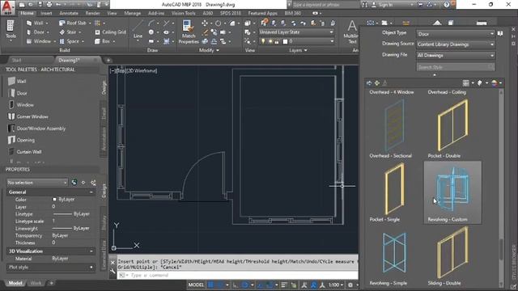Open the Home ribbon tab
This screenshot has height=291, width=518.
pyautogui.click(x=27, y=13)
